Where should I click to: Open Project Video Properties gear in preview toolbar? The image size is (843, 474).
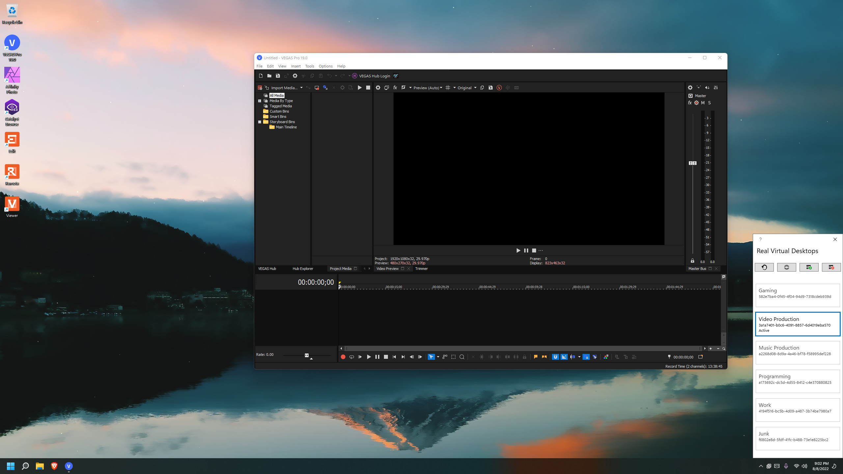pyautogui.click(x=378, y=88)
